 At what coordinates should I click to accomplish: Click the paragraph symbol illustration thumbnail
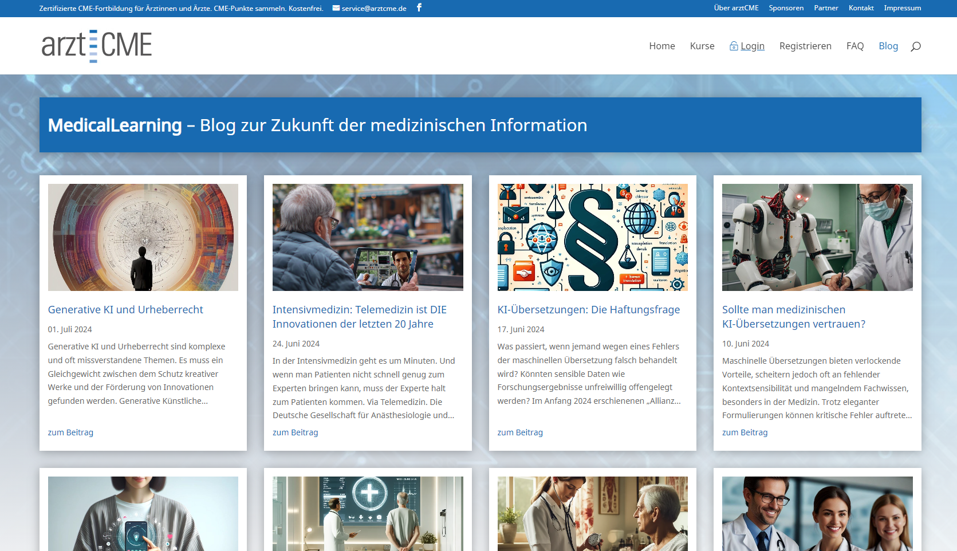point(593,237)
